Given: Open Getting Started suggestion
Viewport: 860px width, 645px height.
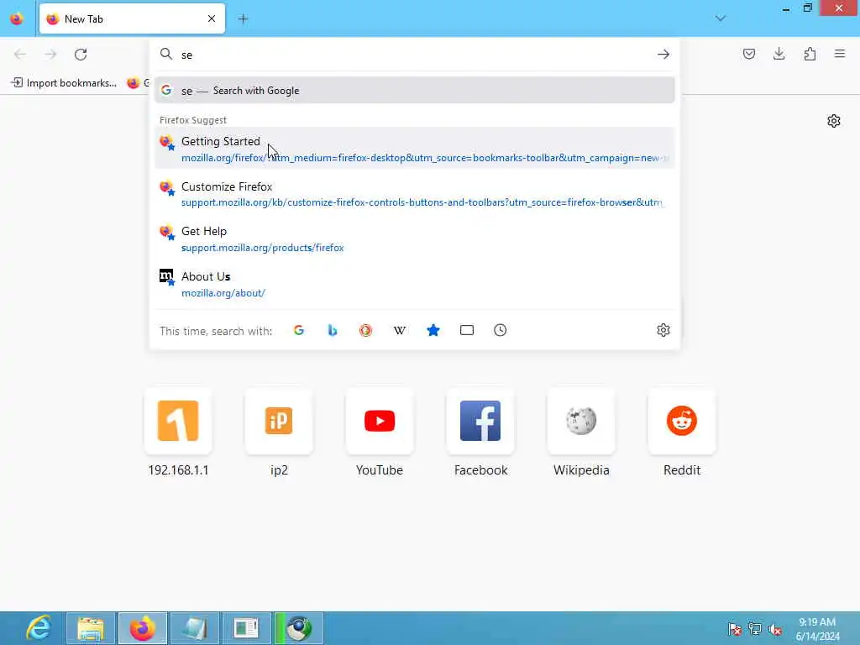Looking at the screenshot, I should tap(415, 149).
